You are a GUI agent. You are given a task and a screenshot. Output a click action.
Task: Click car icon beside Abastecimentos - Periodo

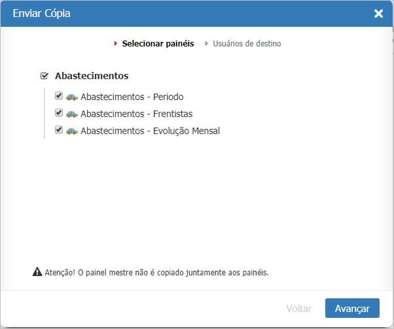[72, 97]
